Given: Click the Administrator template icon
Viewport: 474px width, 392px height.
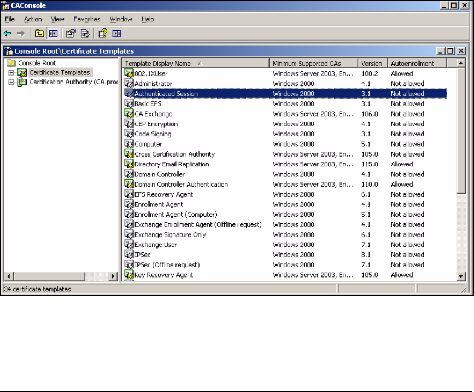Looking at the screenshot, I should coord(129,83).
